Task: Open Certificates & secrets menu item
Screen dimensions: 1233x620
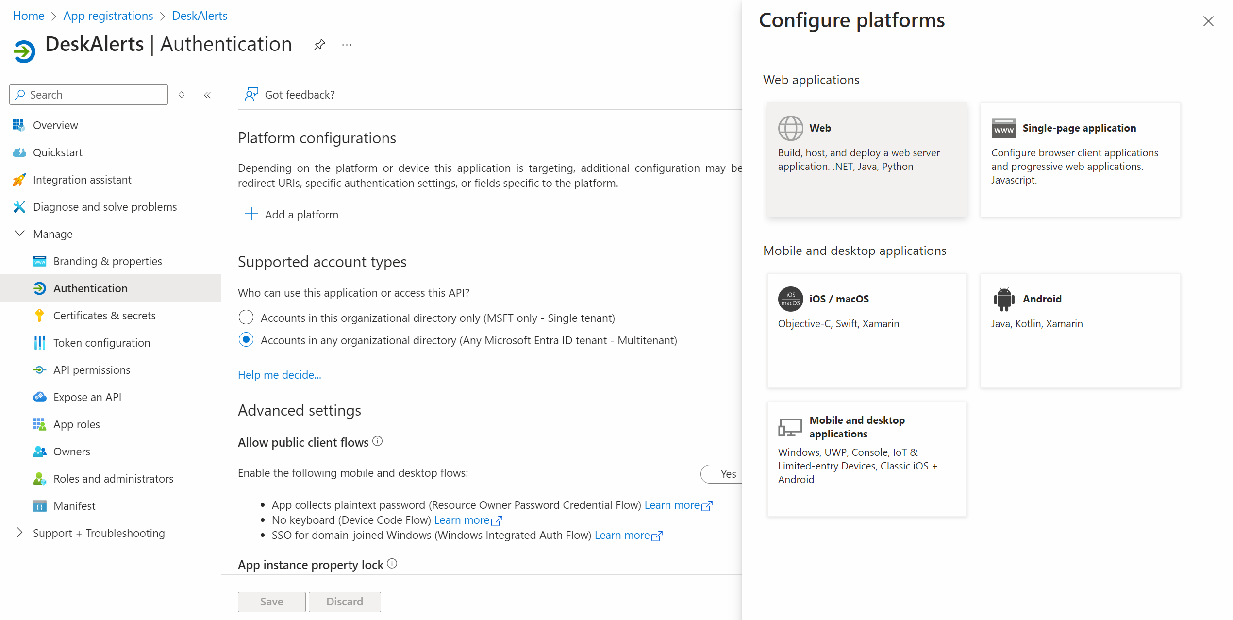Action: click(104, 316)
